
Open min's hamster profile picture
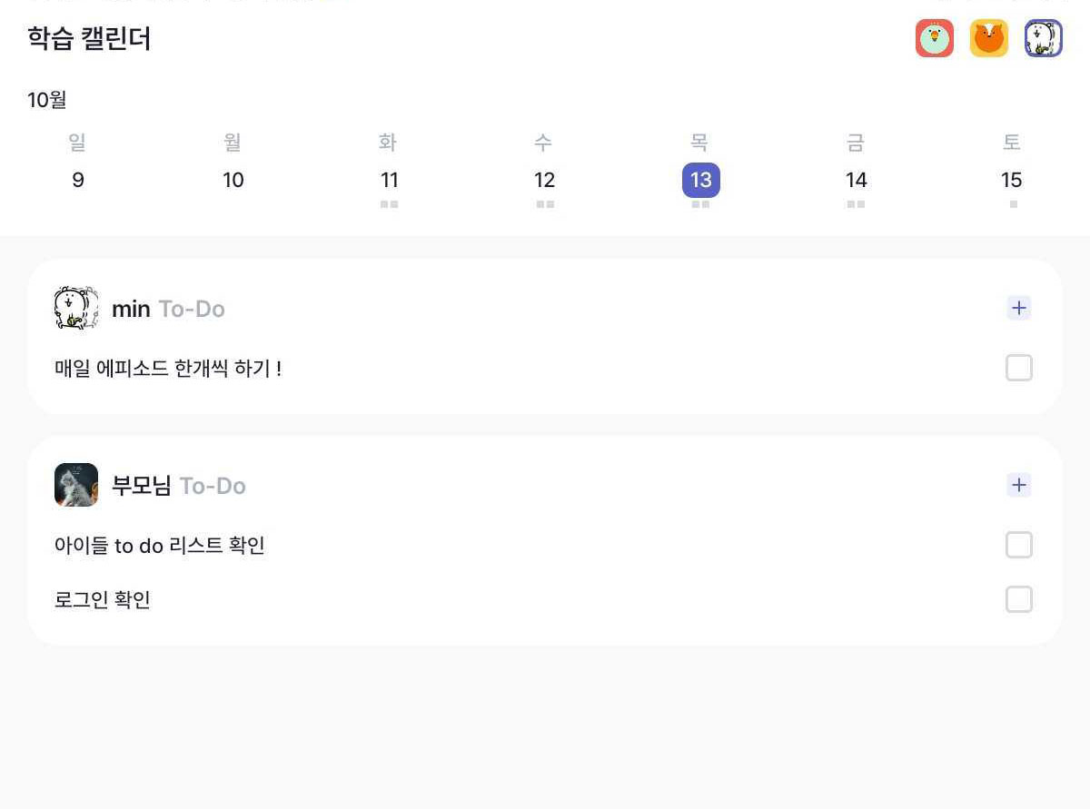[x=76, y=308]
